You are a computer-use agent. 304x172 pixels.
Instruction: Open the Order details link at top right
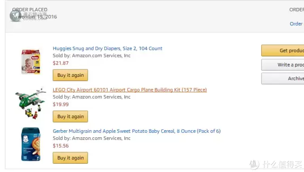click(x=296, y=24)
